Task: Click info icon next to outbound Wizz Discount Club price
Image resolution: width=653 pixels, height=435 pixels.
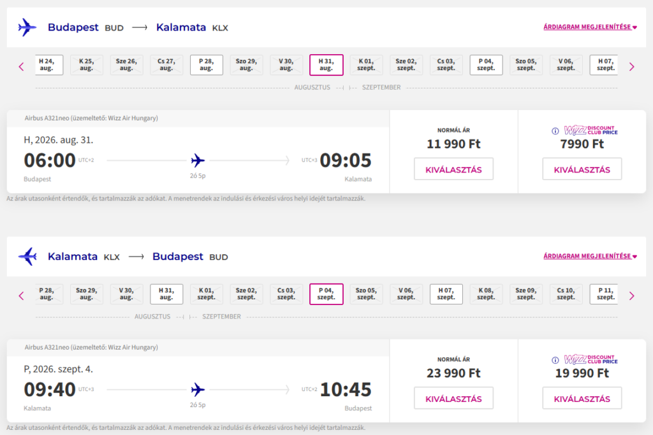Action: coord(555,131)
